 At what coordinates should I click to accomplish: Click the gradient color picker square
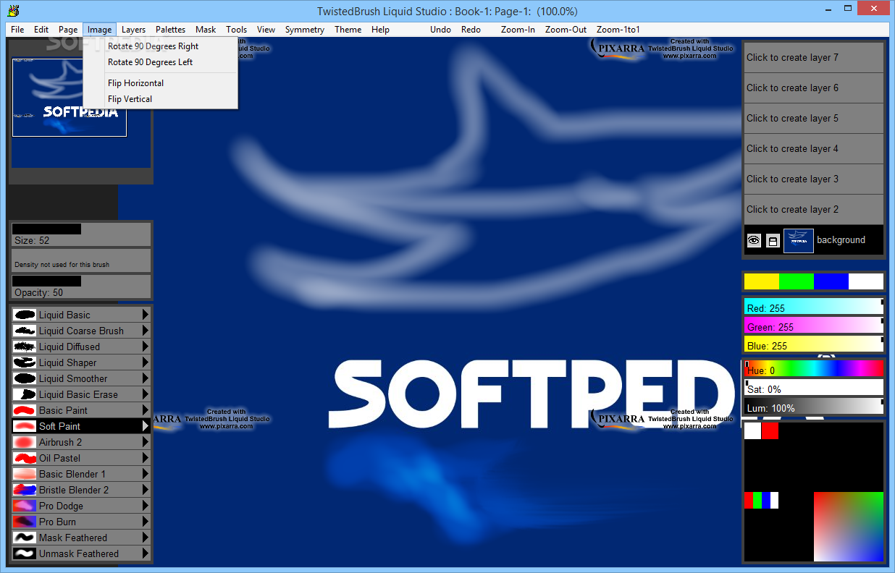coord(849,527)
